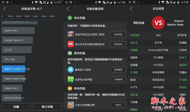The image size is (190, 112).
Task: Tap 立即使用 next to 玩游戏必备神器
Action: click(118, 79)
